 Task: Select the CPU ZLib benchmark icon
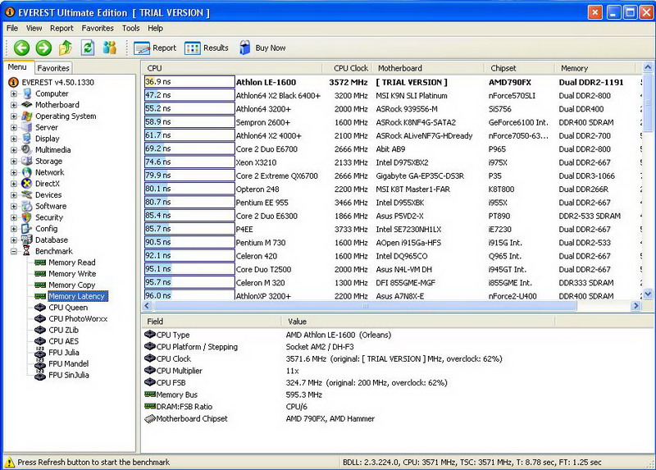[40, 331]
